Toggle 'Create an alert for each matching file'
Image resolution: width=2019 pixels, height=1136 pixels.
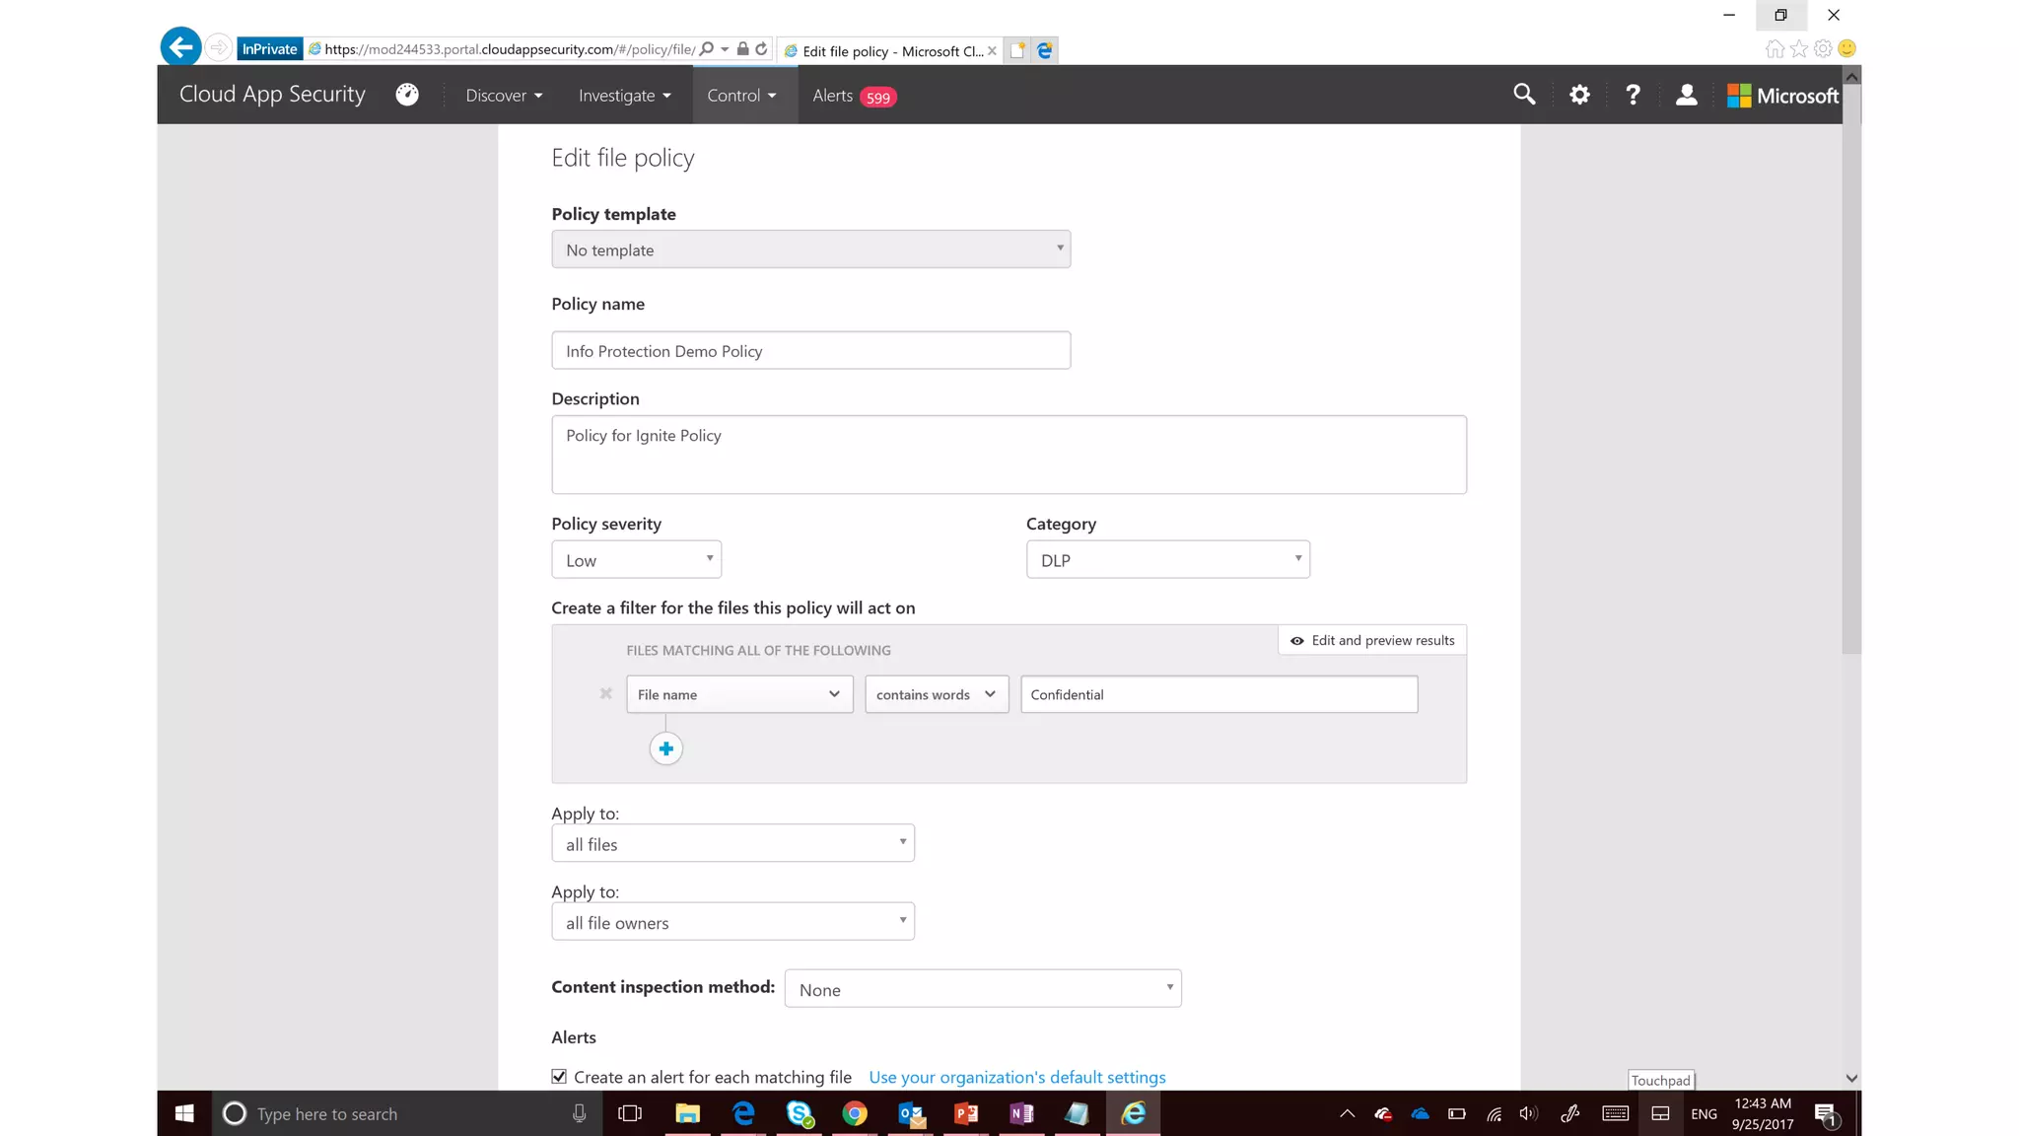point(559,1077)
